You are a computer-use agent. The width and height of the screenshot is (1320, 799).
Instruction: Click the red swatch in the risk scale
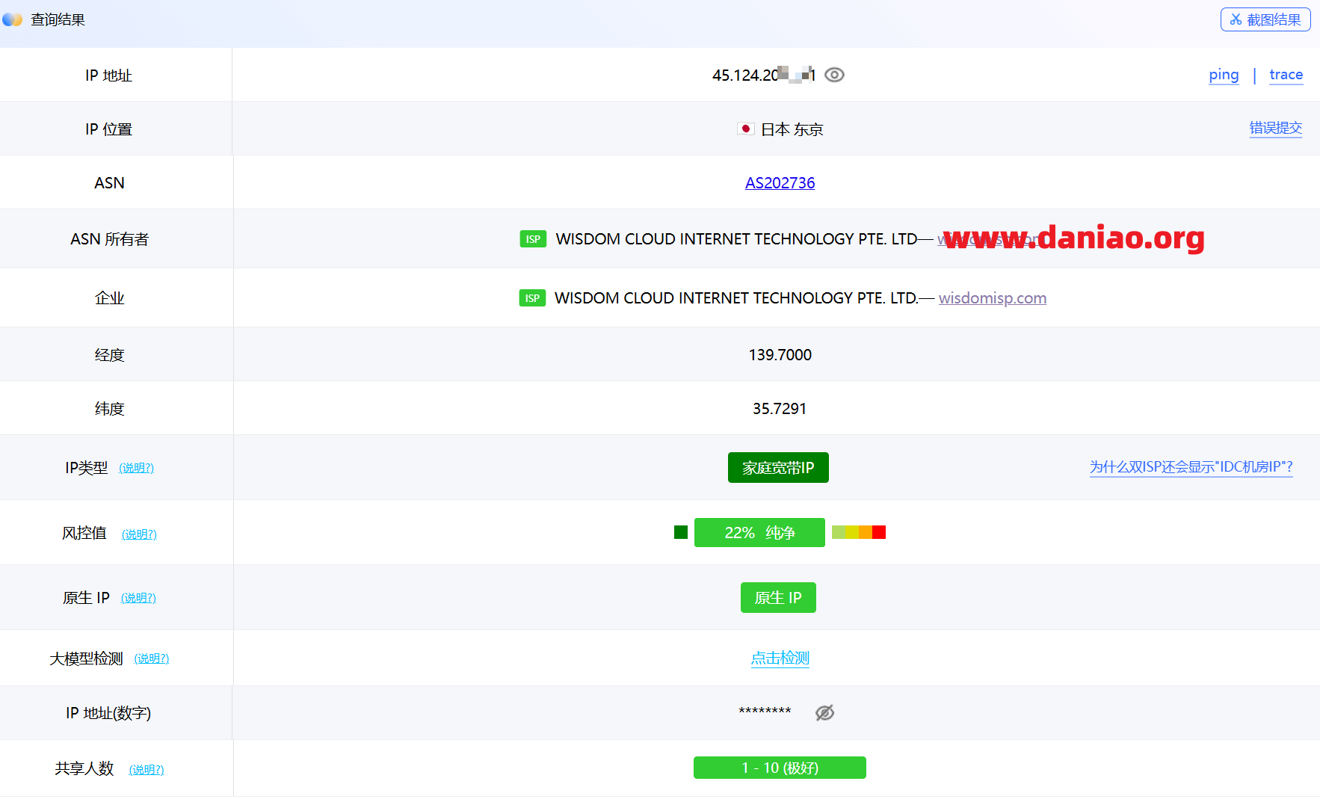(x=879, y=532)
